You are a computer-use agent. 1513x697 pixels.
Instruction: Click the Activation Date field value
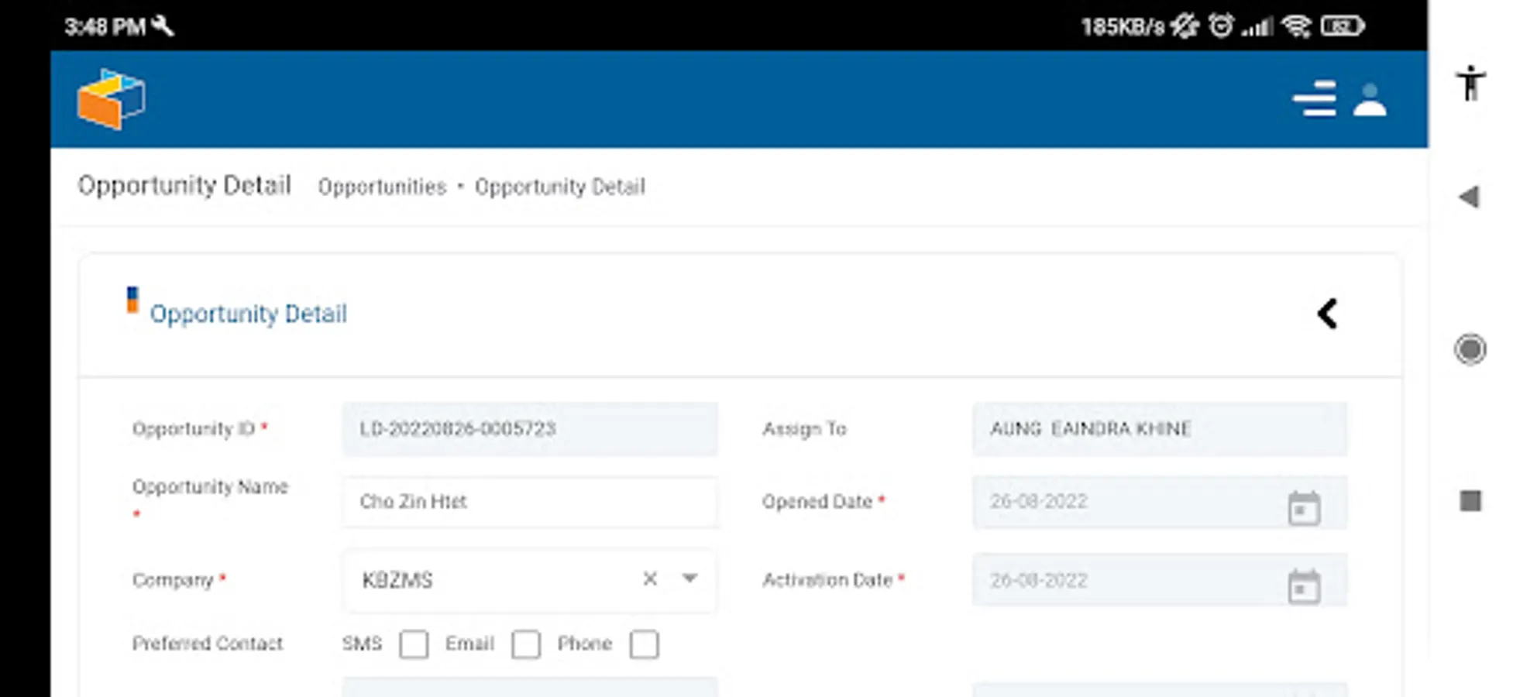[1039, 580]
